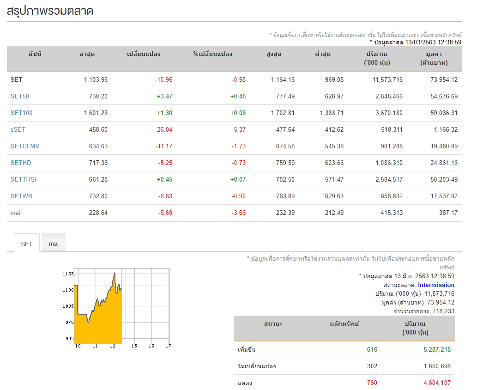Select mai value 387.17
This screenshot has width=489, height=390.
click(448, 213)
